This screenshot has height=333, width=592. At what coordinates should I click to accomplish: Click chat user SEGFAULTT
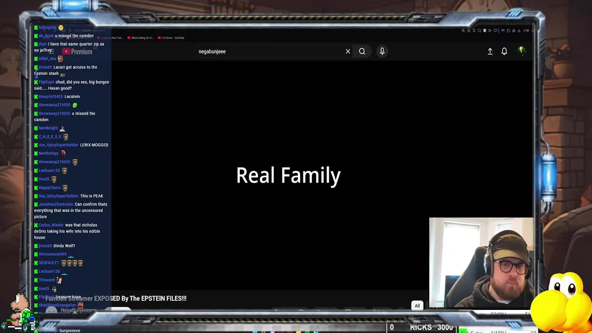pyautogui.click(x=49, y=263)
